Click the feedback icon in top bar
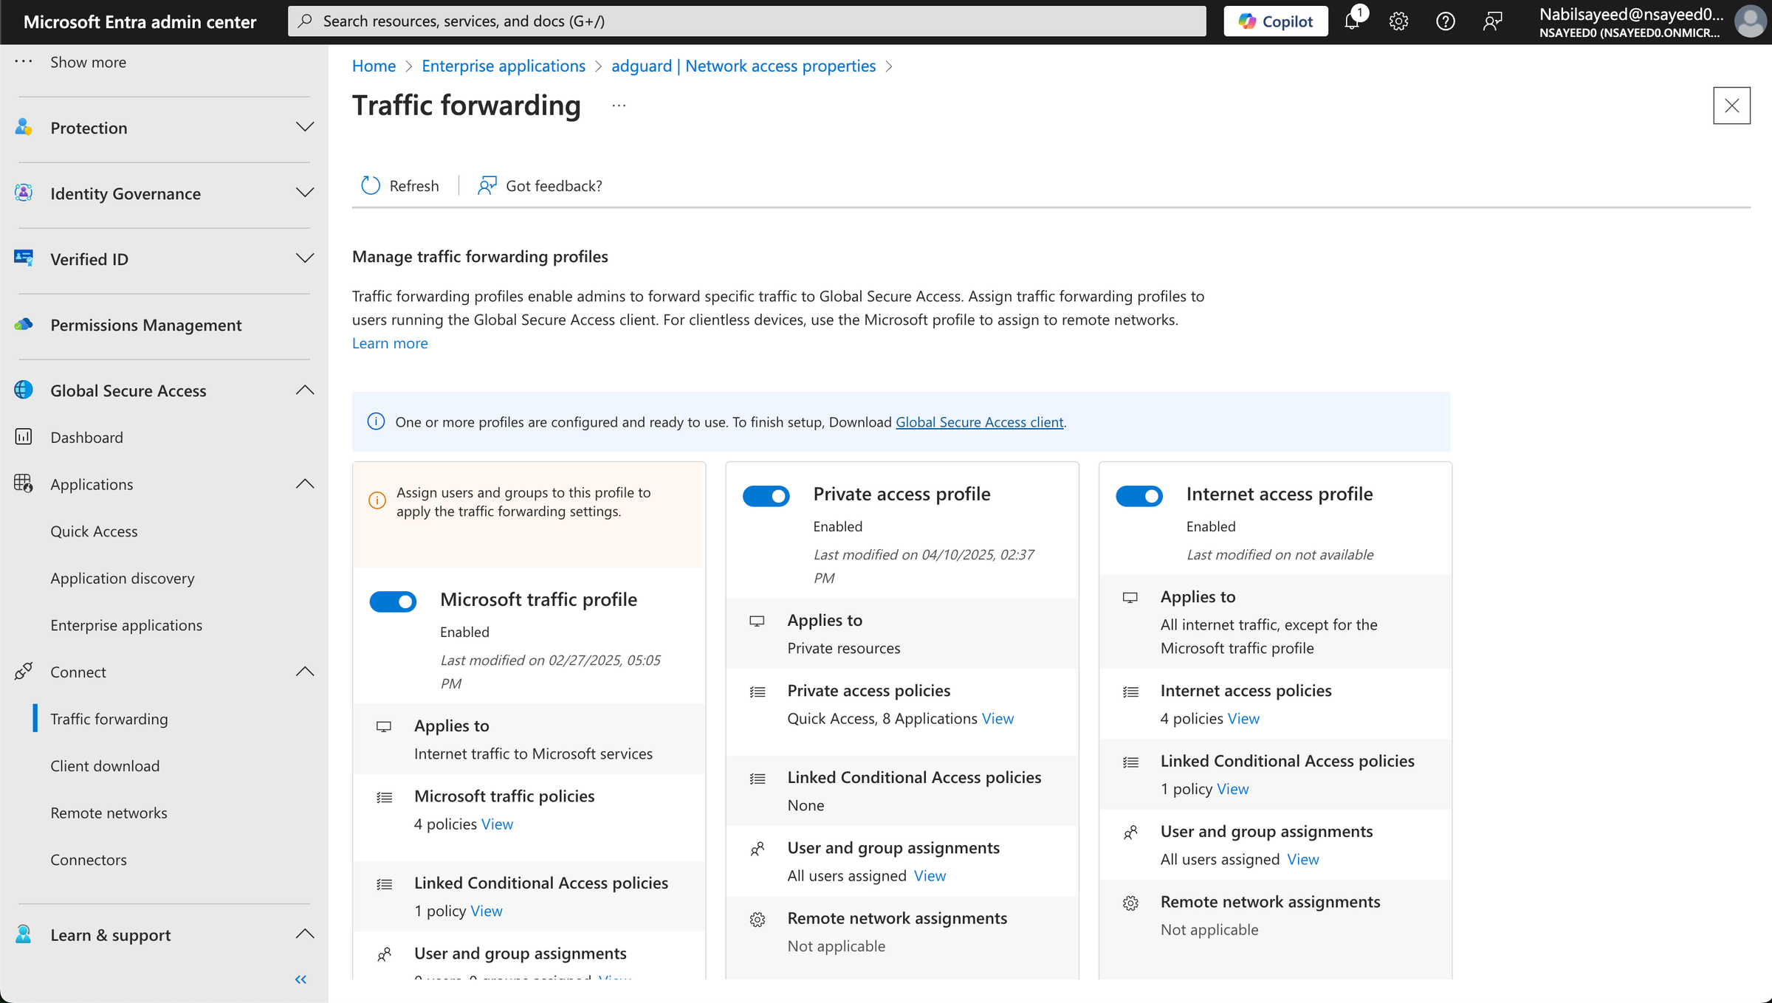This screenshot has width=1772, height=1003. 1493,21
